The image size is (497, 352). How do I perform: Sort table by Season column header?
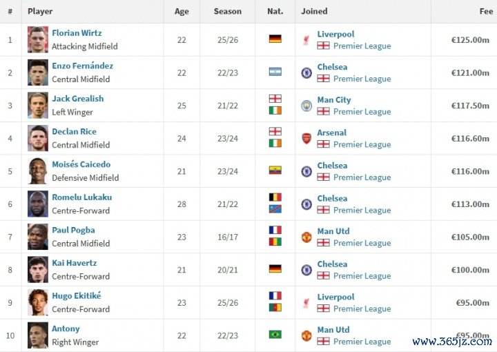[x=228, y=11]
